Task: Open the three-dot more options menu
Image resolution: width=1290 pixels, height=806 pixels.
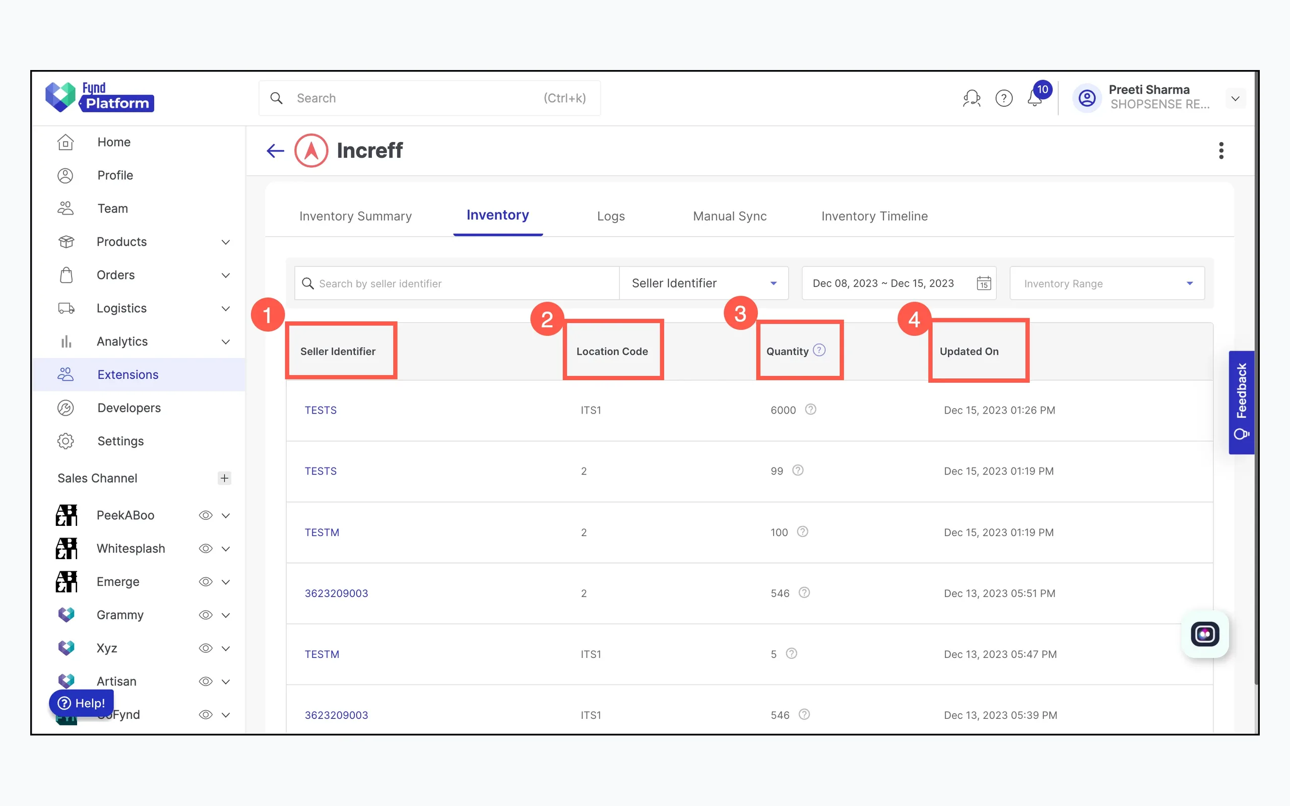Action: coord(1220,151)
